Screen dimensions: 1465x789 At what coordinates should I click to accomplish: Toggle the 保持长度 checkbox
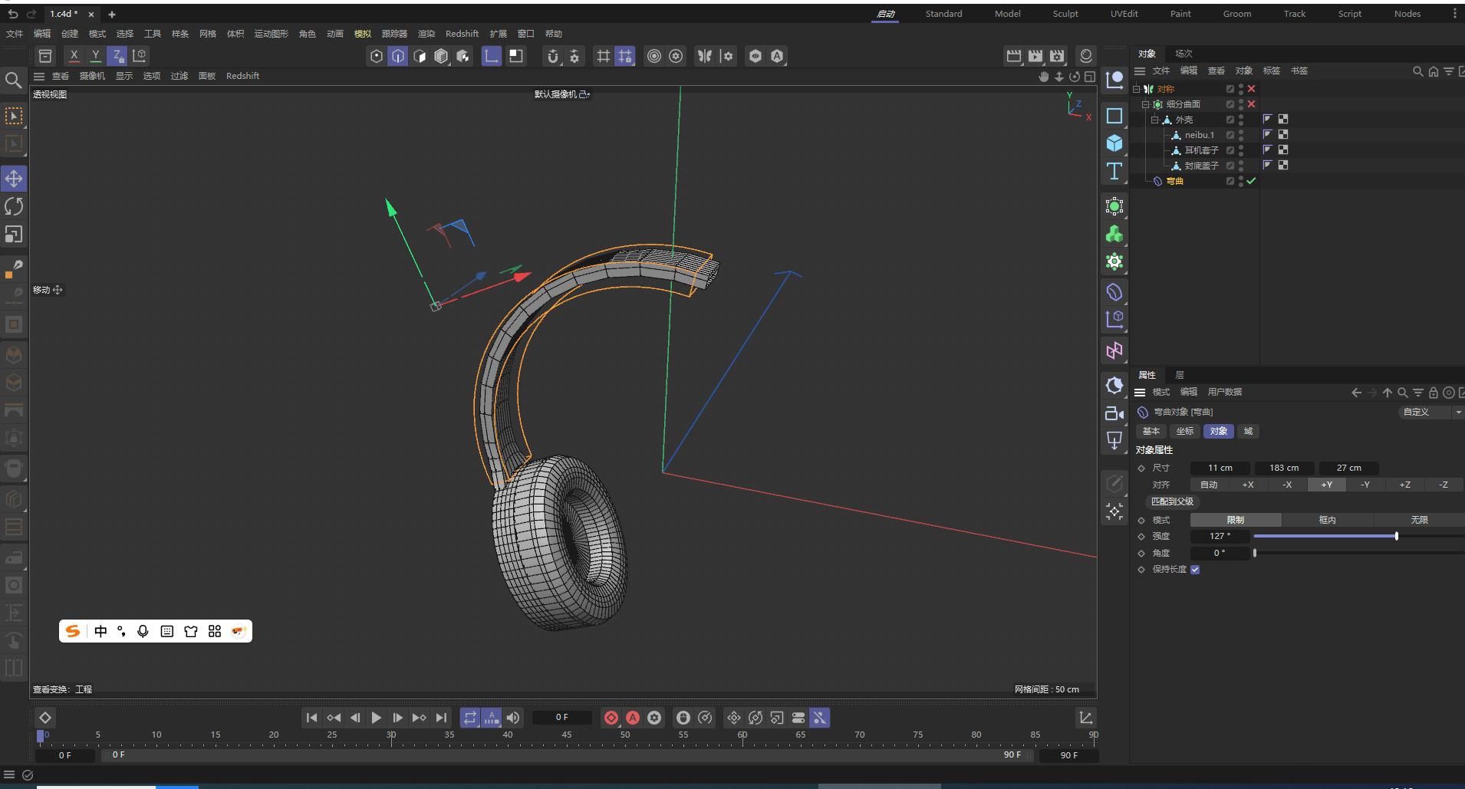[1195, 570]
